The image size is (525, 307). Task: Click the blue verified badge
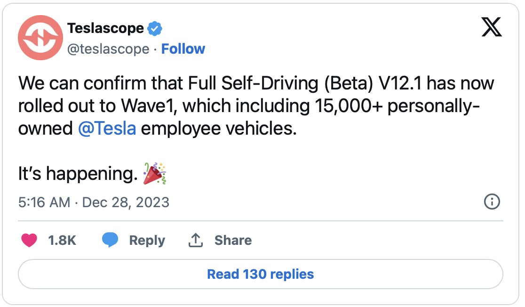[x=155, y=29]
